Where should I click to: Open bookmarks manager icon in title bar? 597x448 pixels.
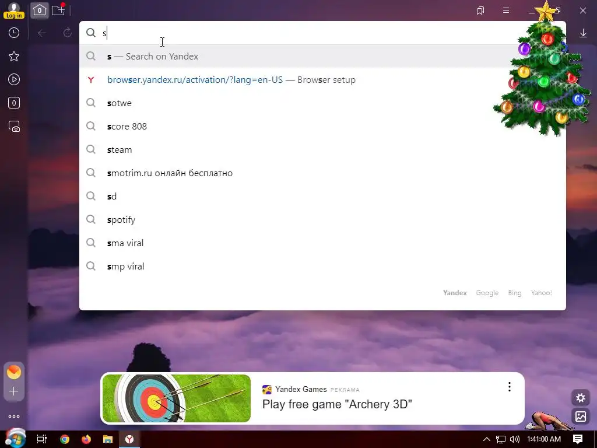coord(480,10)
